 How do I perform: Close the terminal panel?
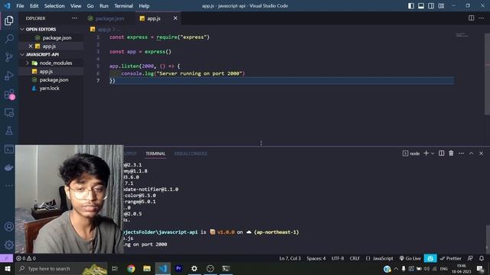click(x=482, y=153)
